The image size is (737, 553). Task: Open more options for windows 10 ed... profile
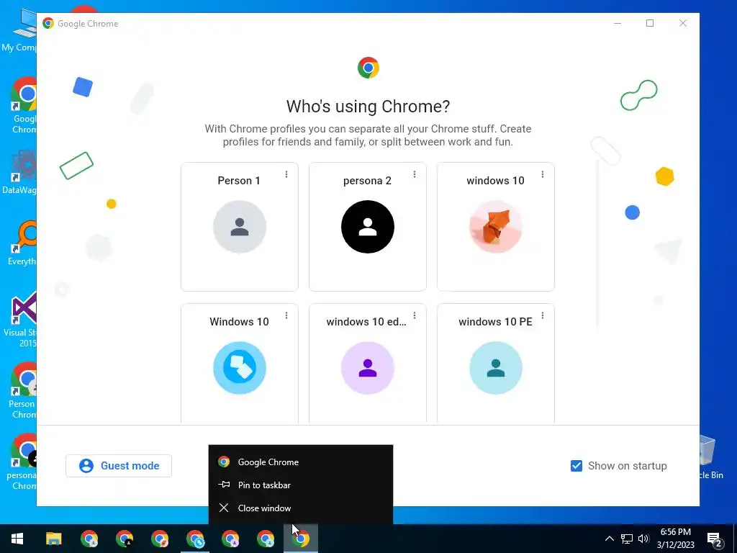(x=415, y=315)
